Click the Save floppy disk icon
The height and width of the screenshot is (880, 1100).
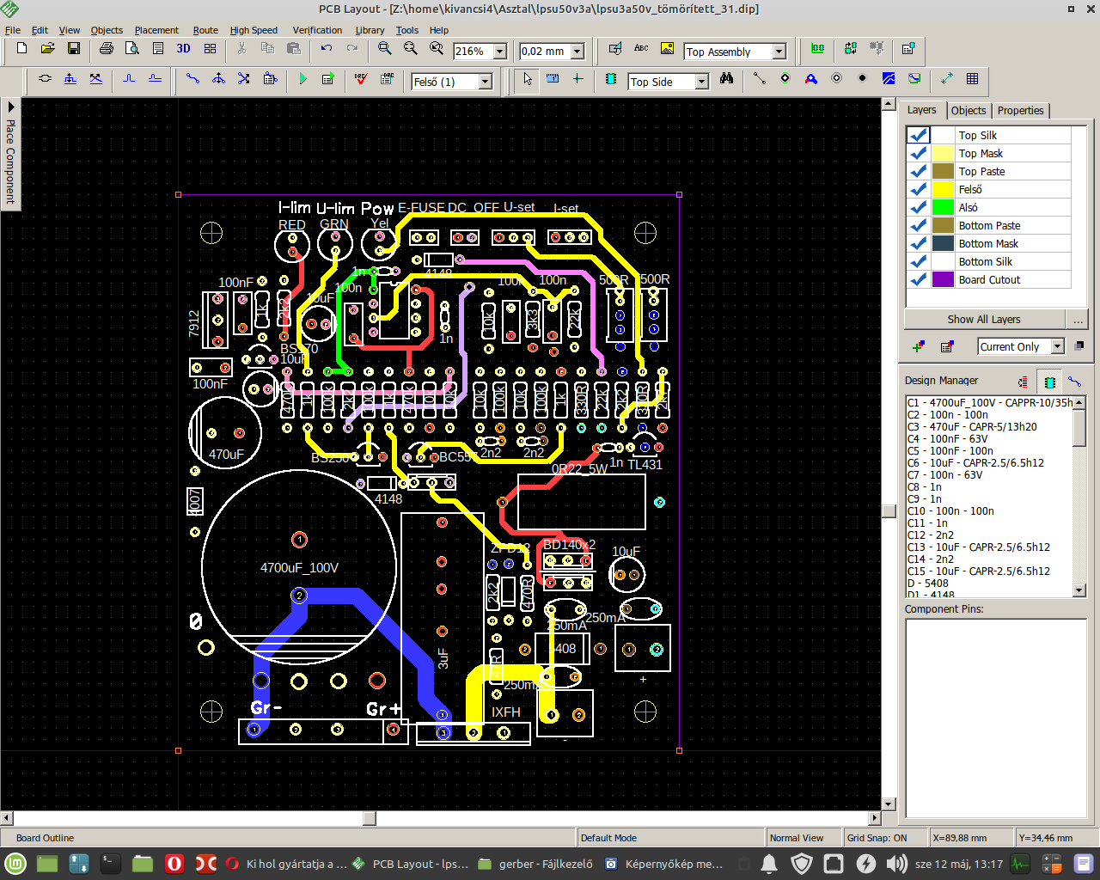click(74, 49)
